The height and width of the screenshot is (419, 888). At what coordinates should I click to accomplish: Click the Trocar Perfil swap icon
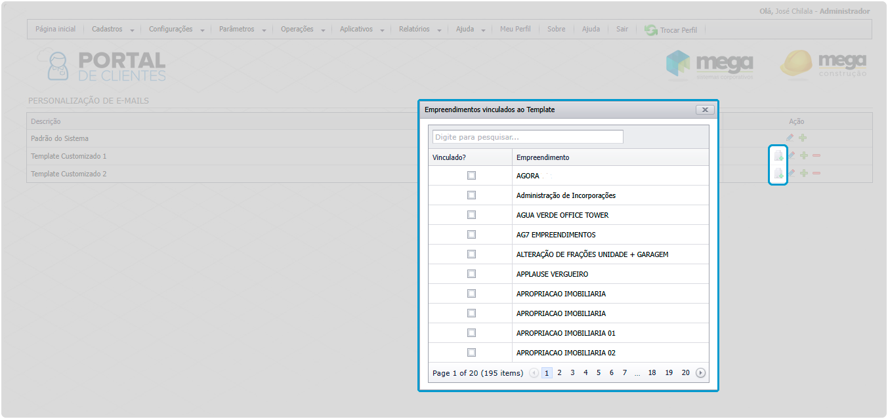pyautogui.click(x=651, y=30)
